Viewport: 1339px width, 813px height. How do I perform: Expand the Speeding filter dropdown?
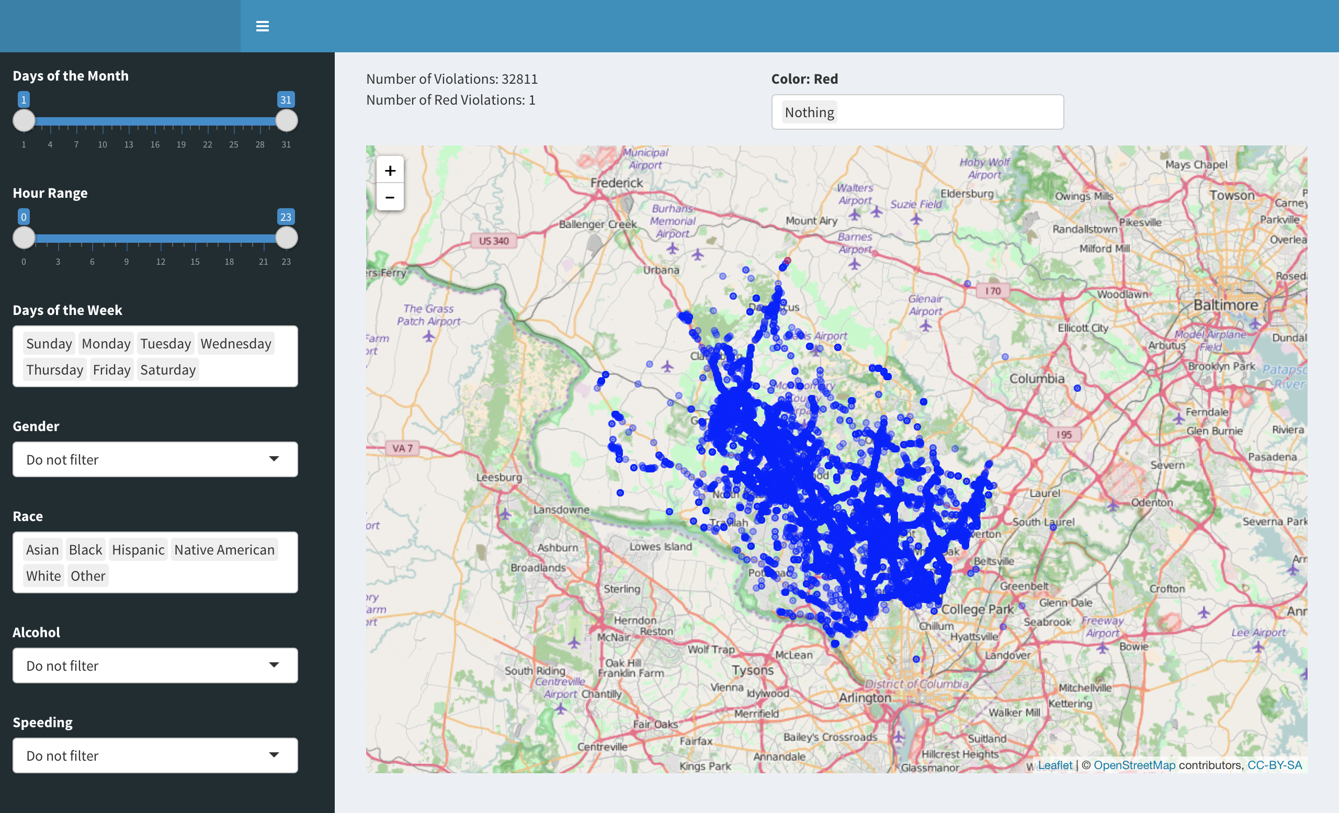[155, 755]
